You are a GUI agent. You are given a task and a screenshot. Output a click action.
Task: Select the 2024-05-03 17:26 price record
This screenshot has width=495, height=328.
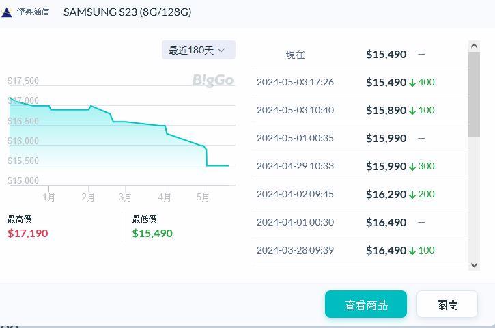[360, 82]
